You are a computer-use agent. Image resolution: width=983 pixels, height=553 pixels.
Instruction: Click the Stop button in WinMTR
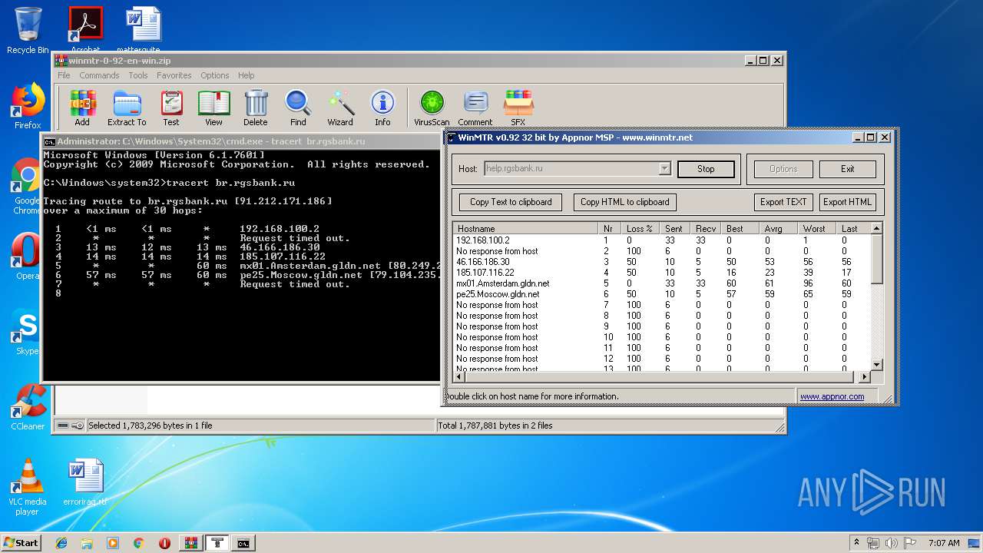point(706,169)
